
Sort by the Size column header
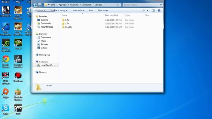point(147,15)
